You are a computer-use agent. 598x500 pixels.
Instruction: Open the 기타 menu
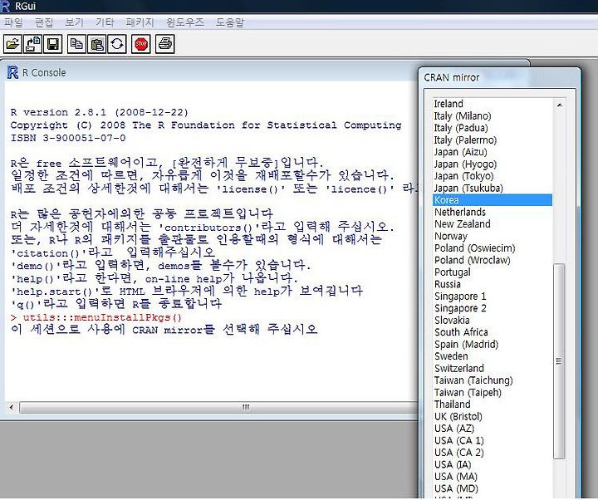[x=105, y=22]
